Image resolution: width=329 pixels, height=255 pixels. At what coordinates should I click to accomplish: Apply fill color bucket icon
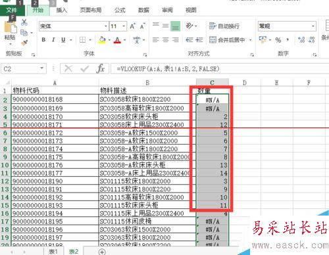tap(102, 40)
